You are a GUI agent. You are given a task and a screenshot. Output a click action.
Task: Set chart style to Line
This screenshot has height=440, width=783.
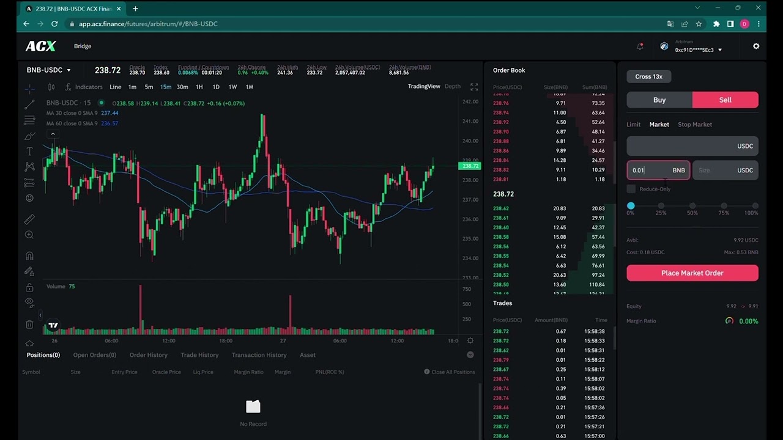tap(115, 87)
